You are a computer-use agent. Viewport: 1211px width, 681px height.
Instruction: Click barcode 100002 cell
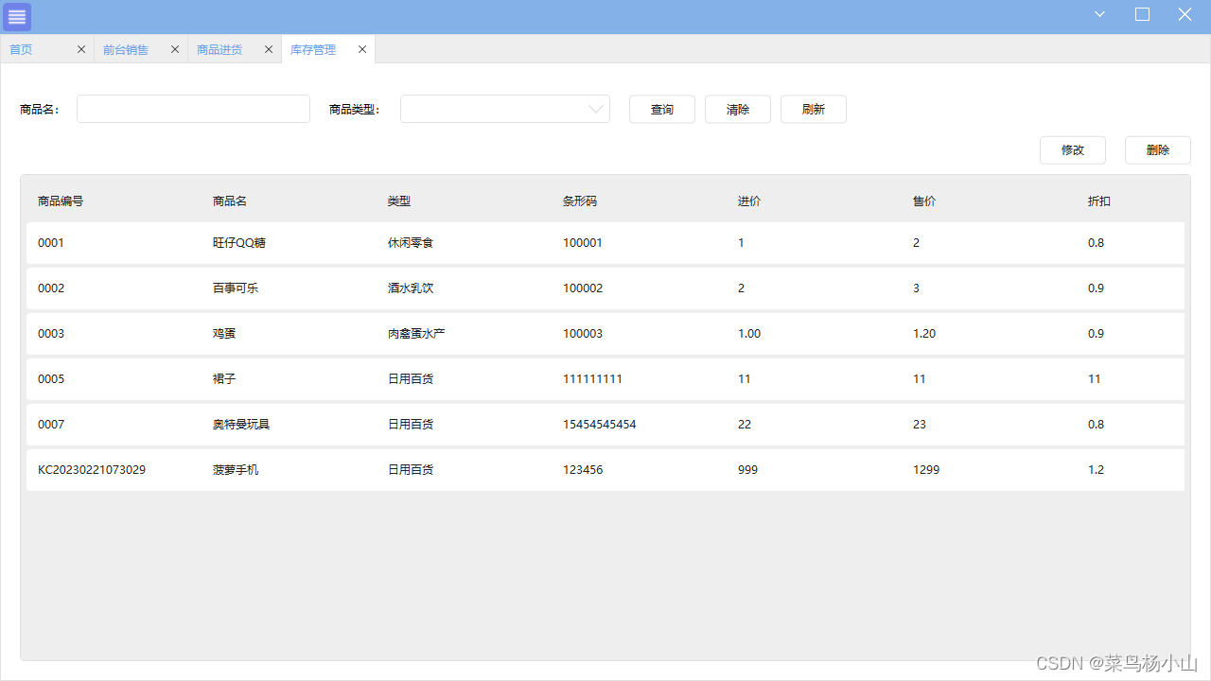[583, 288]
